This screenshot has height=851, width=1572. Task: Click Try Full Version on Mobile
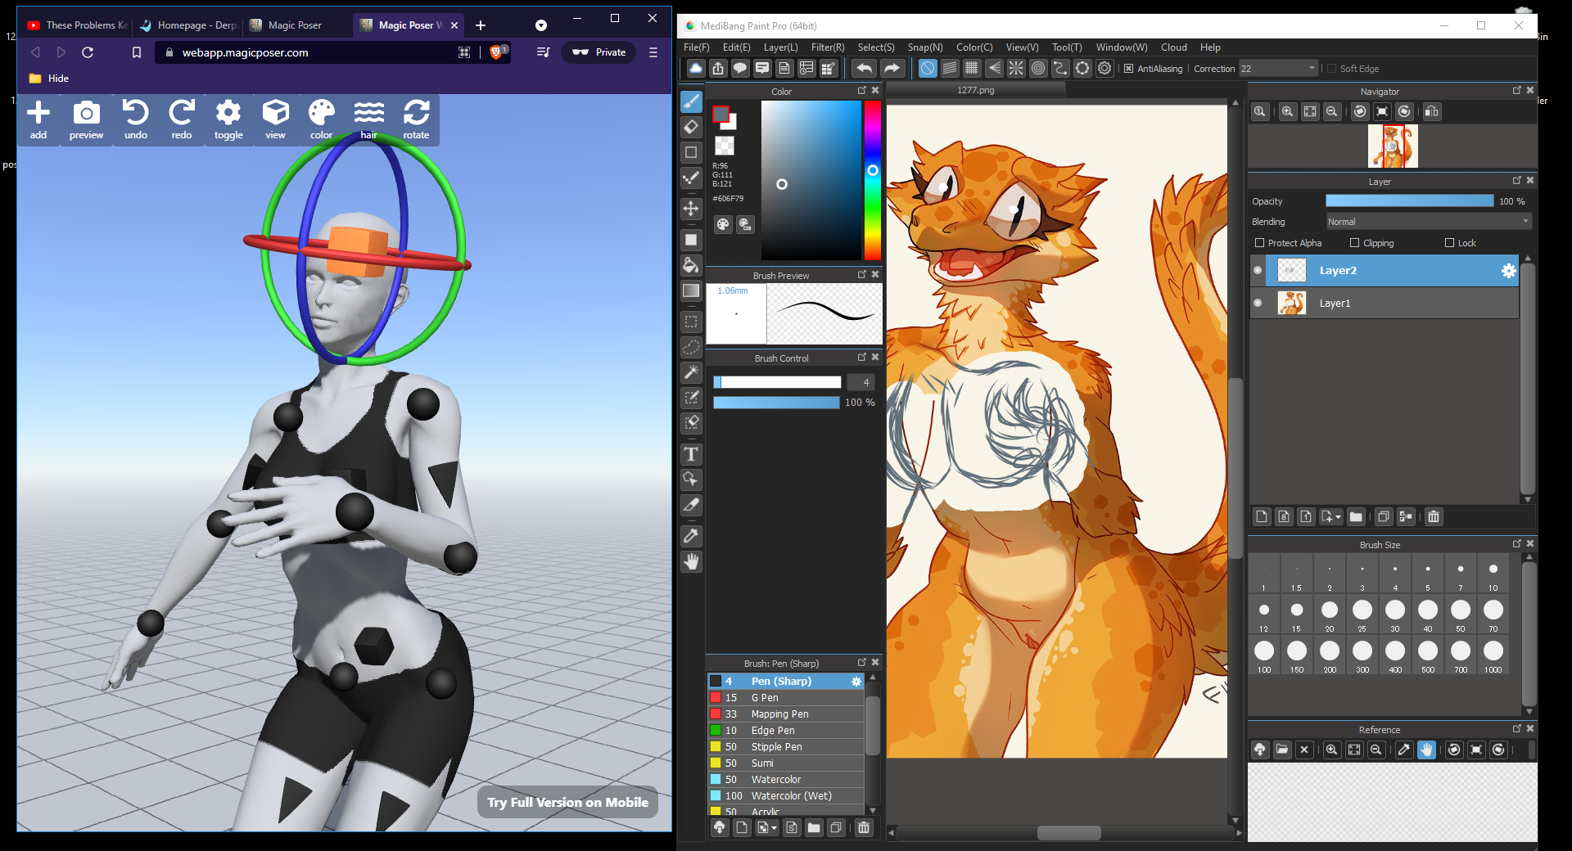[567, 803]
